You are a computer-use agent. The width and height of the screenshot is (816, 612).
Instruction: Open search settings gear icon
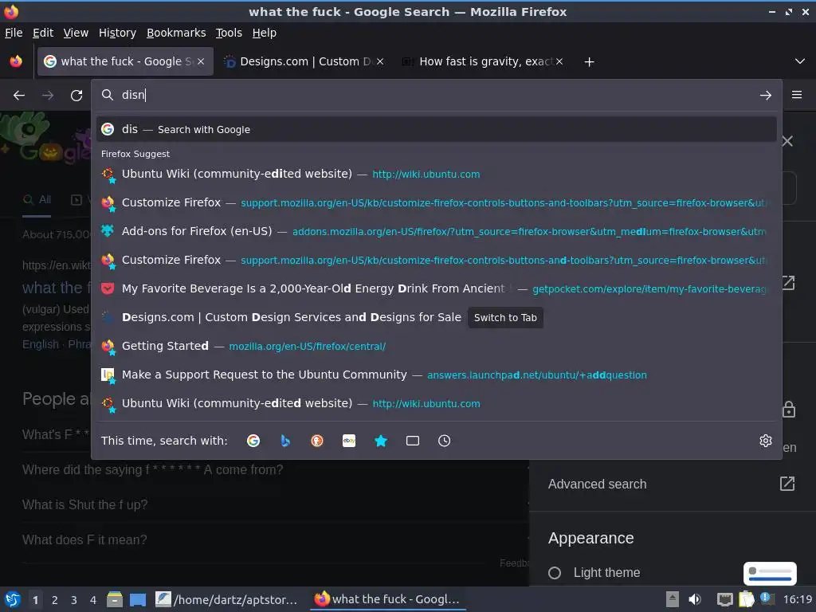(766, 441)
